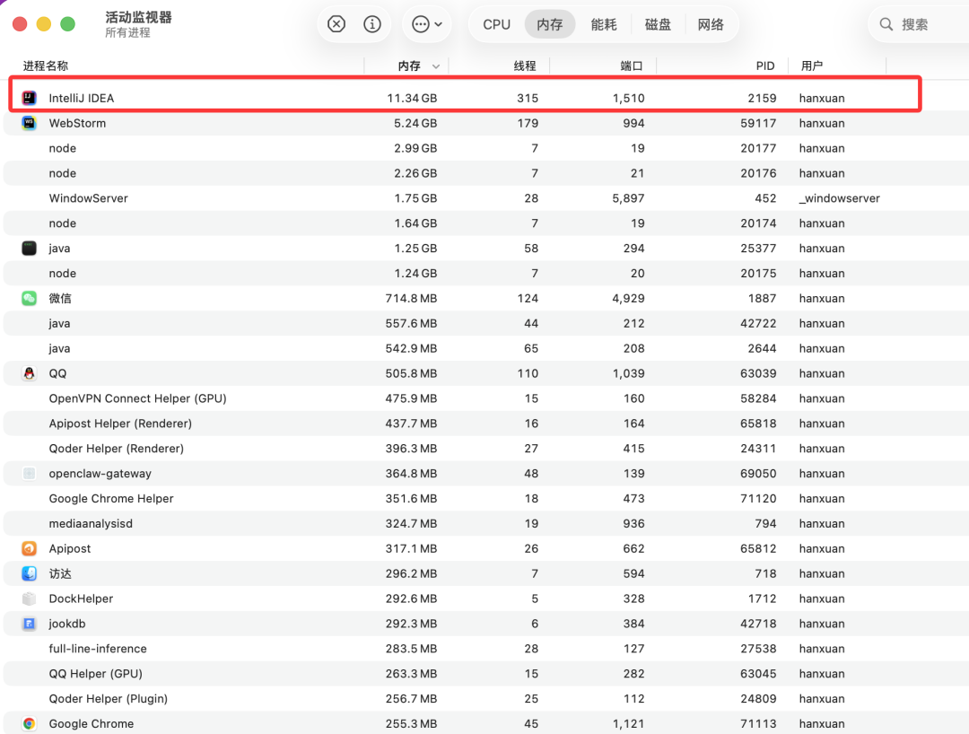
Task: Select QQ Helper (GPU) process
Action: pyautogui.click(x=484, y=674)
